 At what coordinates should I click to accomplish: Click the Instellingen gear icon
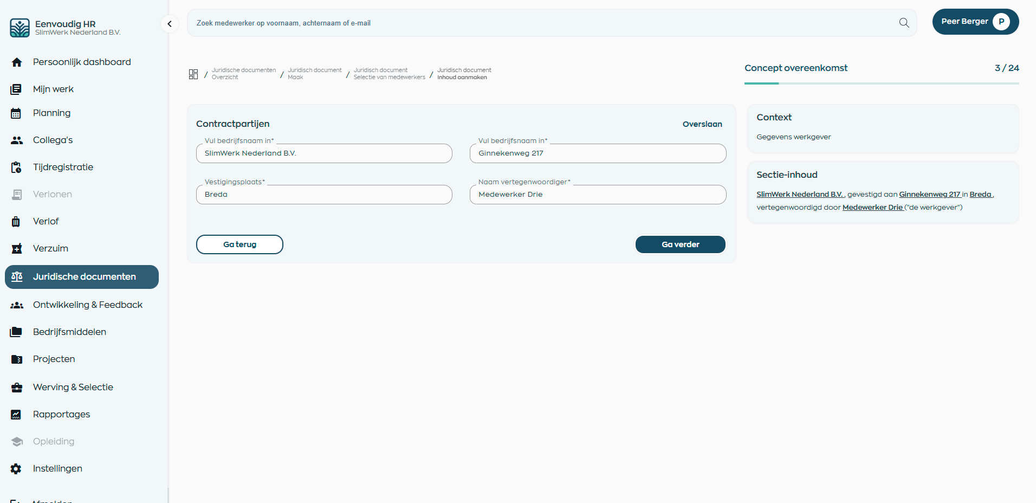point(16,469)
